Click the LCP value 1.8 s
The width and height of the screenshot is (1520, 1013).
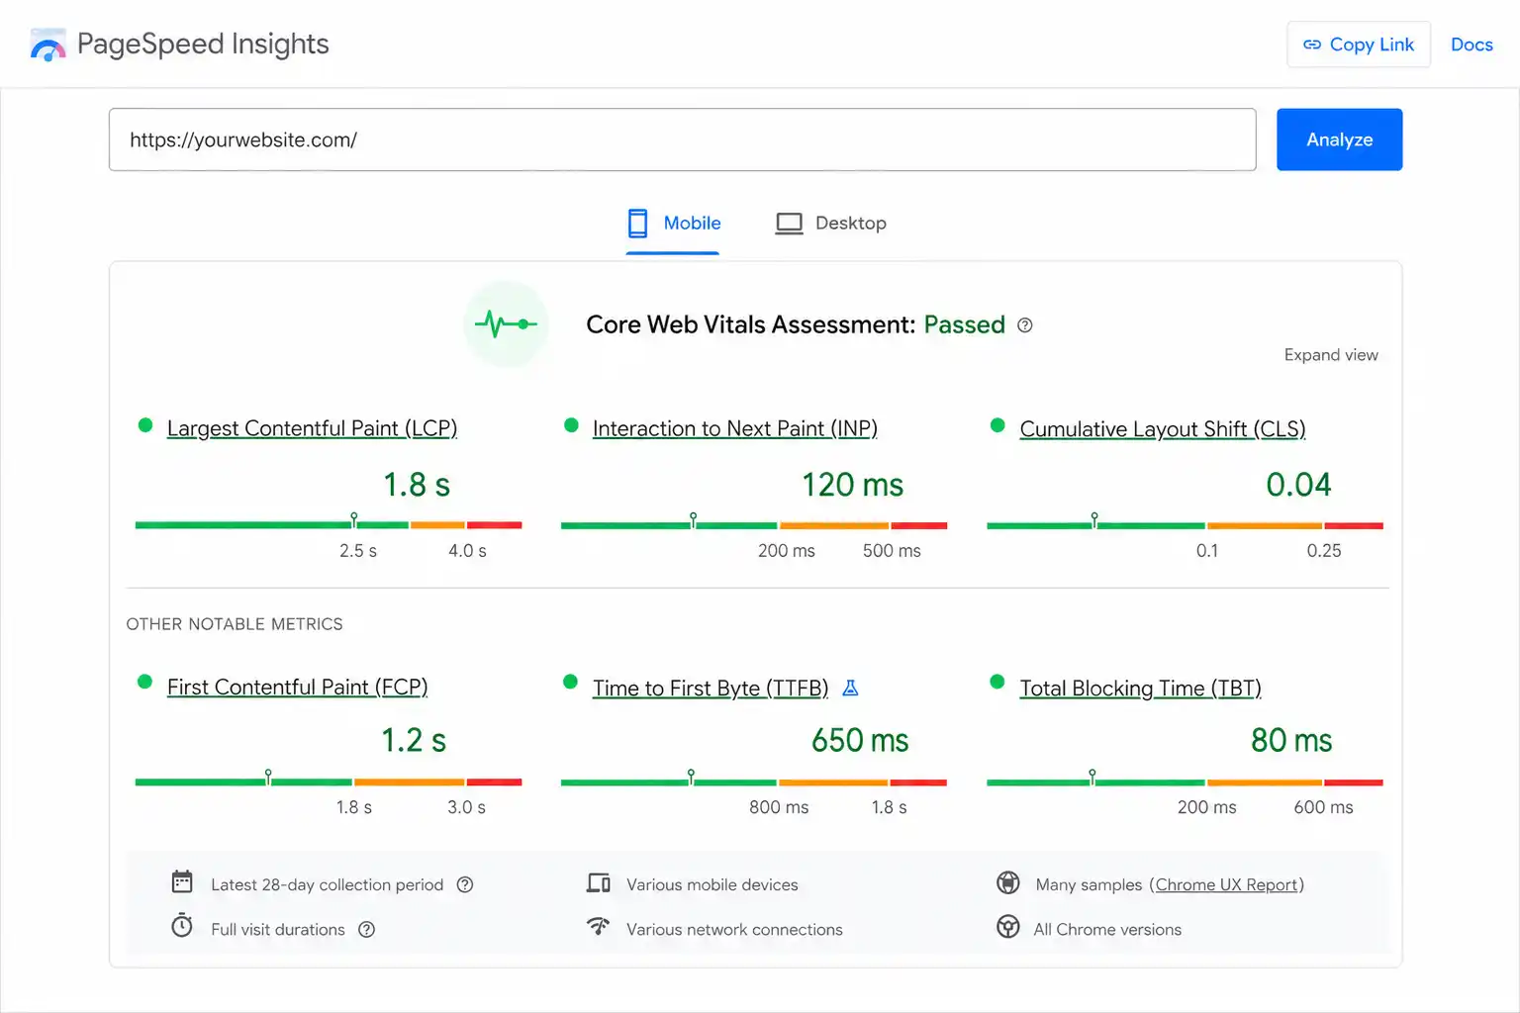417,485
